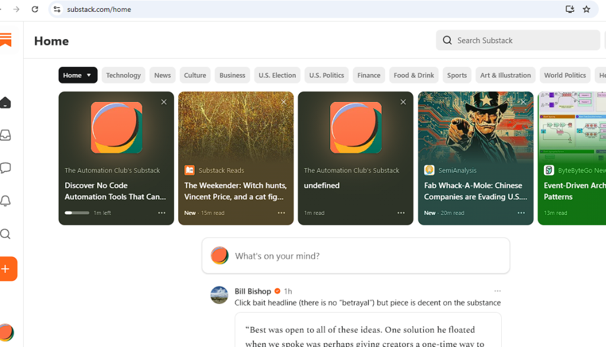The width and height of the screenshot is (606, 347).
Task: Open Bill Bishop's avatar photo
Action: point(219,295)
